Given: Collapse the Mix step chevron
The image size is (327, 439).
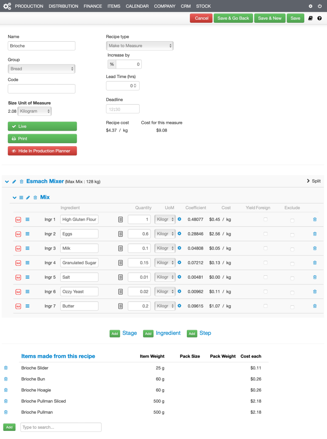Looking at the screenshot, I should tap(15, 198).
